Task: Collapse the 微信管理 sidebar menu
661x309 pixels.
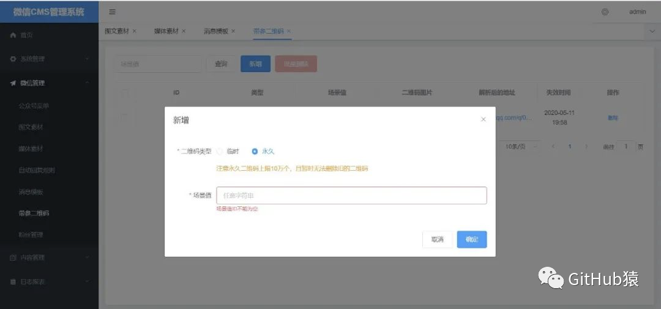Action: point(50,83)
